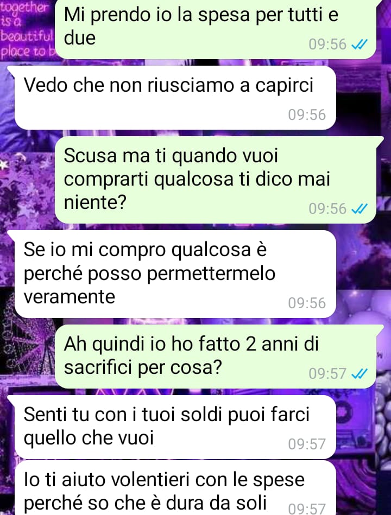391x515 pixels.
Task: Tap the 09:57 timestamp on 'quello che vuoi' message
Action: pos(307,444)
